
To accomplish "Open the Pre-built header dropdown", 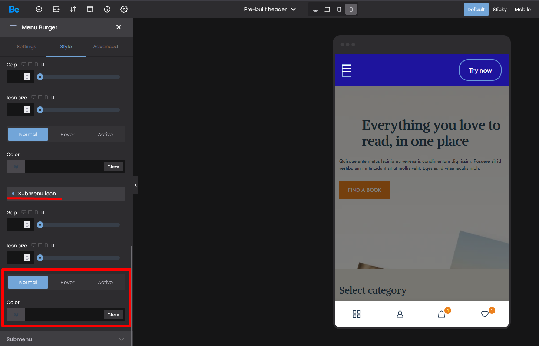I will (269, 9).
